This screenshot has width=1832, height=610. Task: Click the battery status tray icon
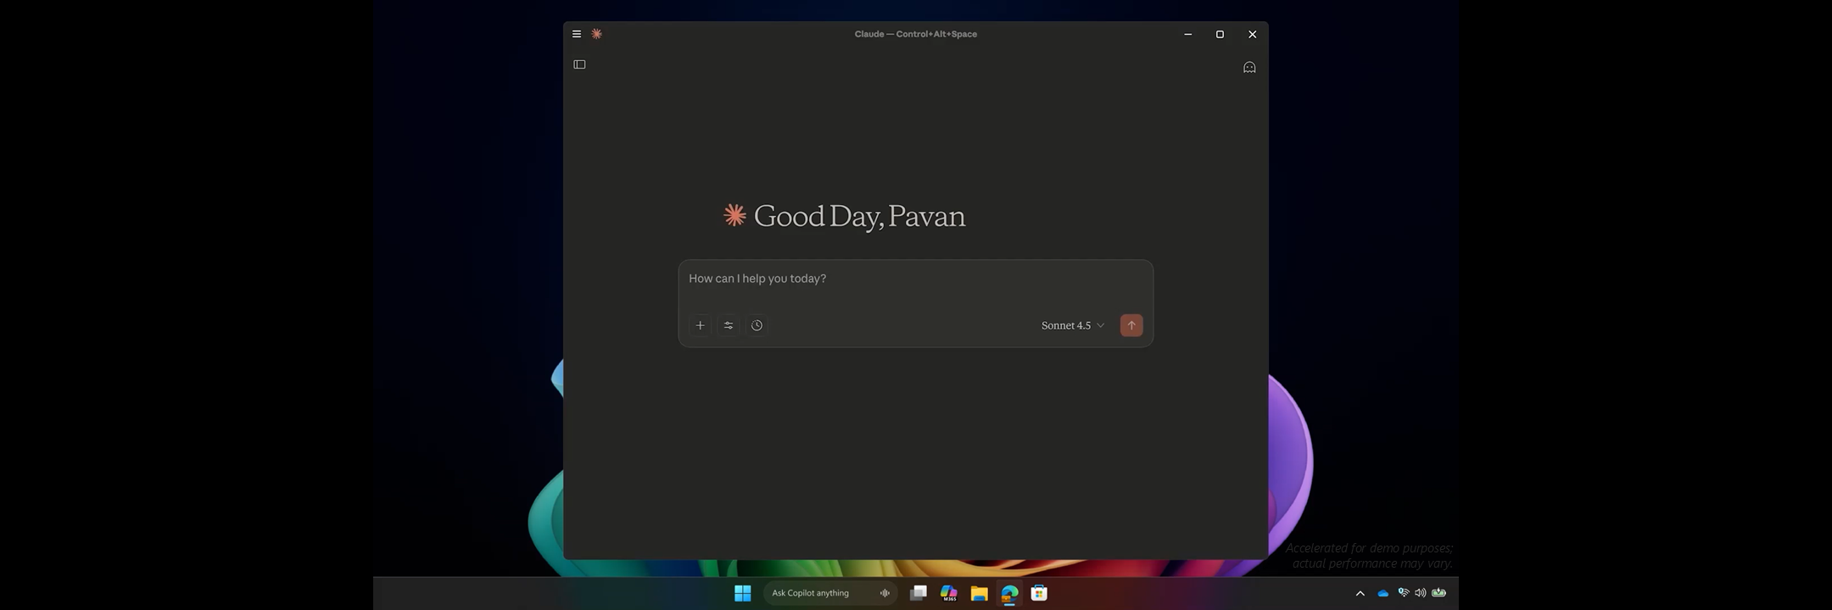[x=1439, y=593]
